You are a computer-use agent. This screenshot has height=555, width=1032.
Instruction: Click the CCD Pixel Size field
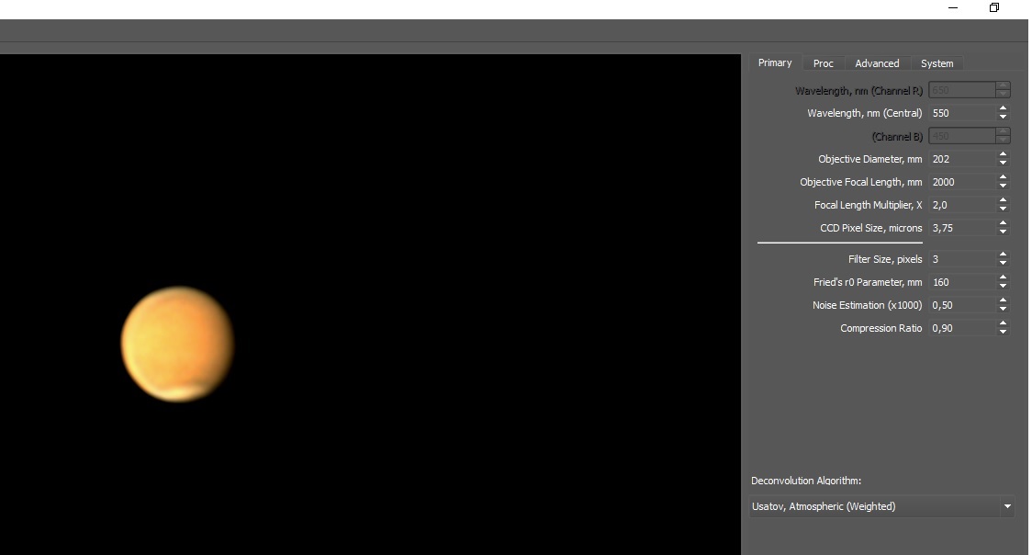[x=961, y=229]
